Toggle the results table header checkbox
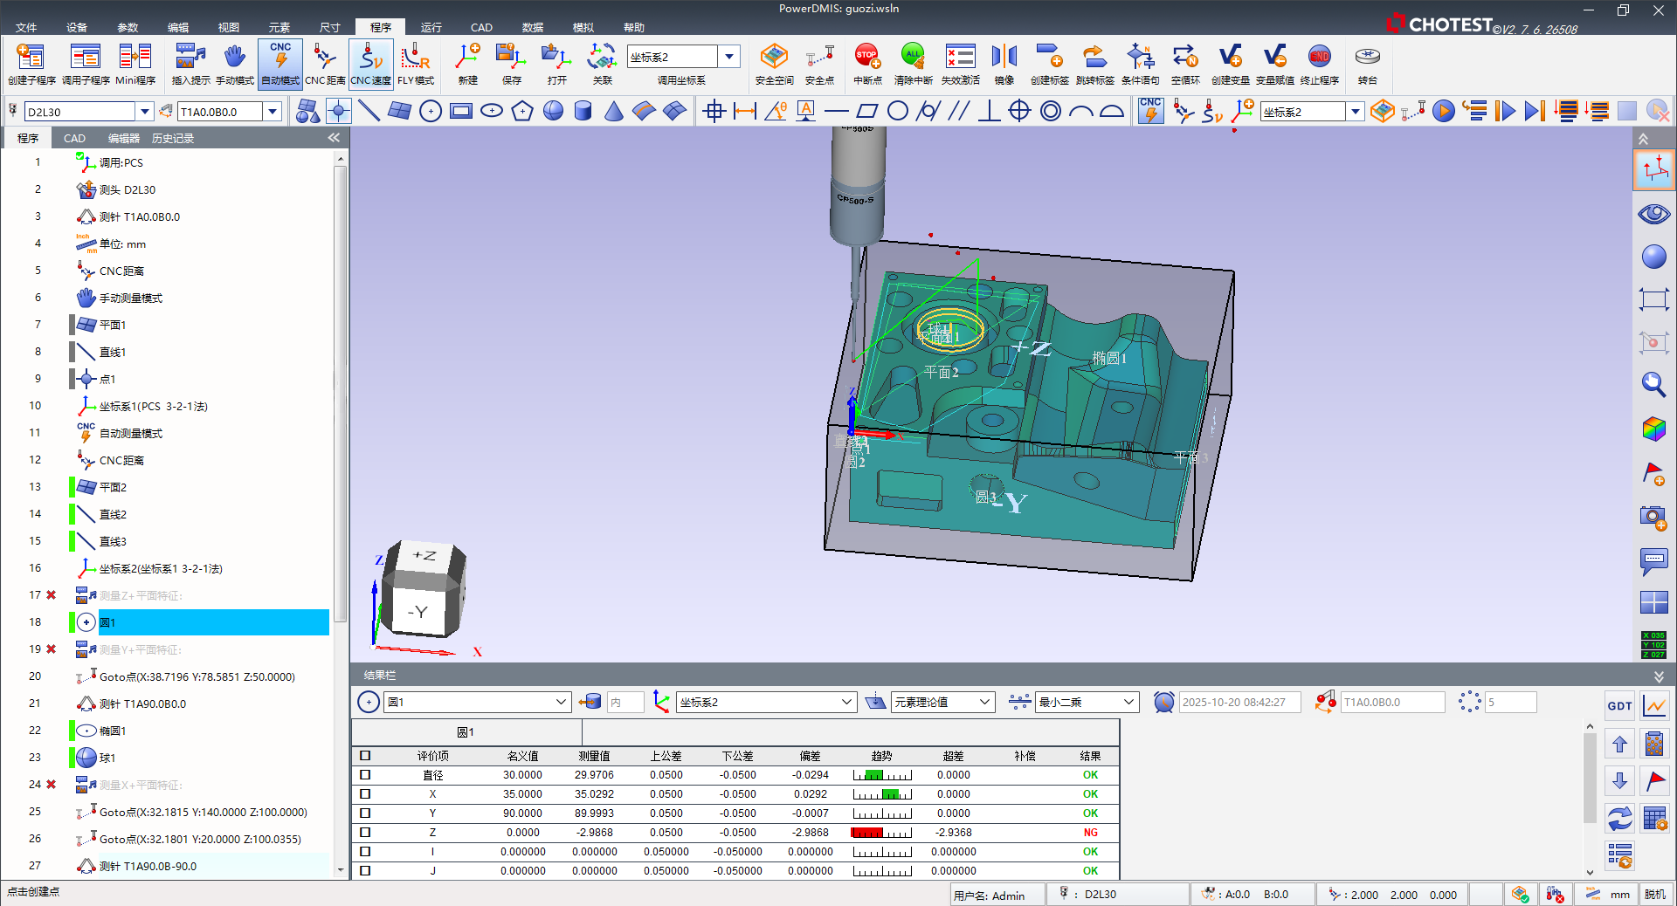The image size is (1677, 906). point(365,756)
